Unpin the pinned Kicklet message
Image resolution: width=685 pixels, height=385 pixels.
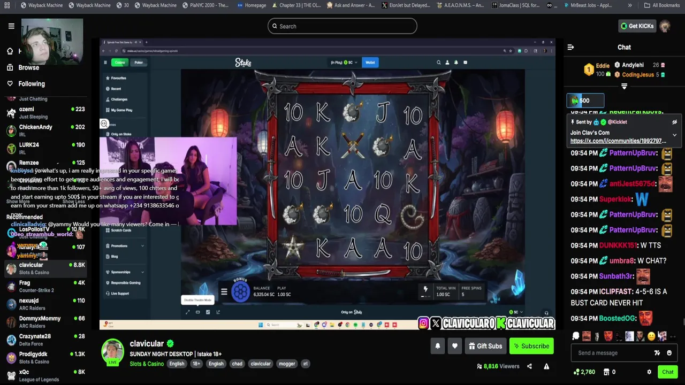point(674,122)
